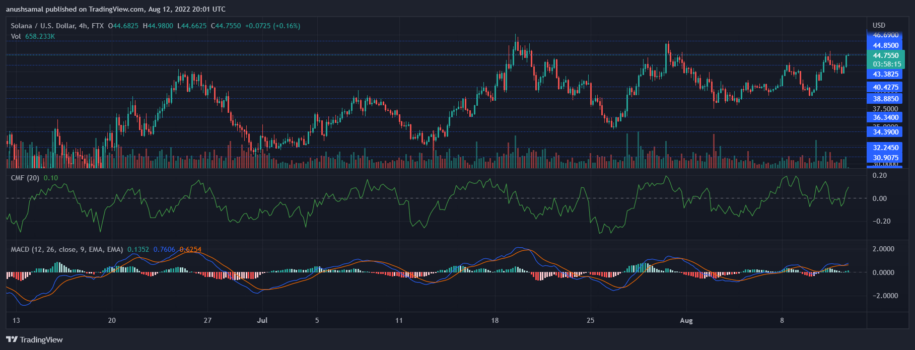Select the open value O44.6825
Screen dimensions: 915x350
point(123,26)
